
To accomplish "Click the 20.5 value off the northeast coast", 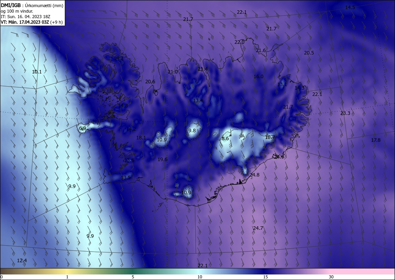I will coord(309,53).
